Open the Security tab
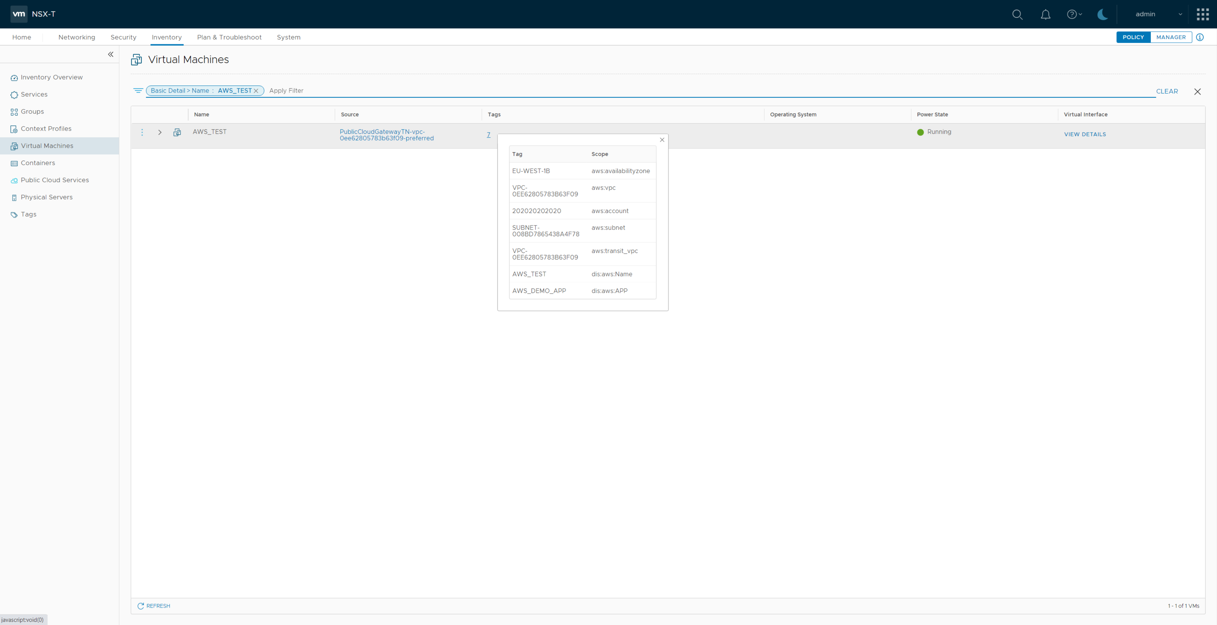Image resolution: width=1217 pixels, height=625 pixels. [x=123, y=37]
